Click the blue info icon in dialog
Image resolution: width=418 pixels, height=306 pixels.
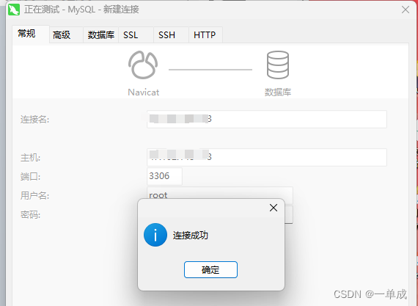click(155, 235)
